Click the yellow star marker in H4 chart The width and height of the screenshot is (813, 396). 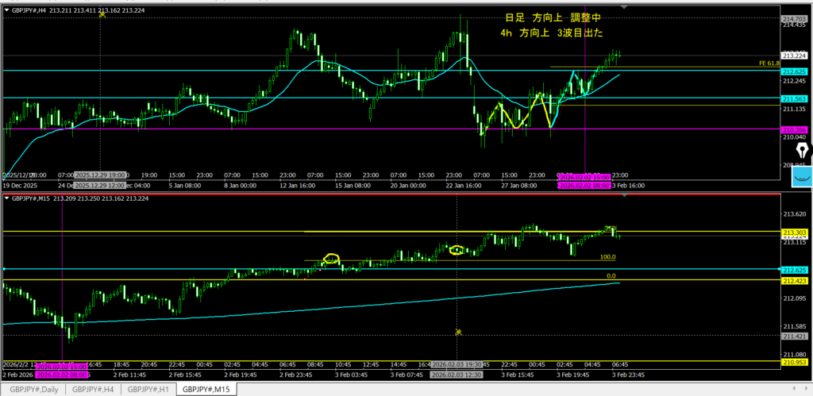[102, 14]
